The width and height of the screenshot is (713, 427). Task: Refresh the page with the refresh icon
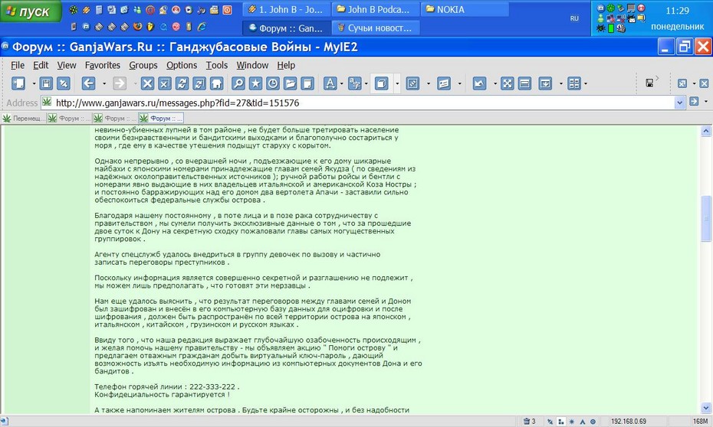click(182, 83)
